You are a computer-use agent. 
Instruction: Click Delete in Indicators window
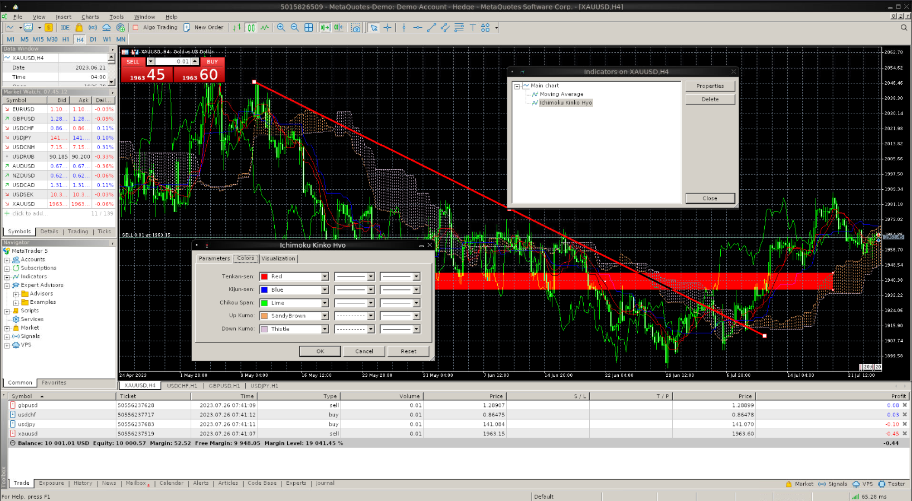pyautogui.click(x=710, y=99)
